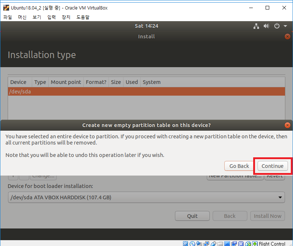The height and width of the screenshot is (246, 293).
Task: Click the volume speaker icon in top bar
Action: [266, 26]
